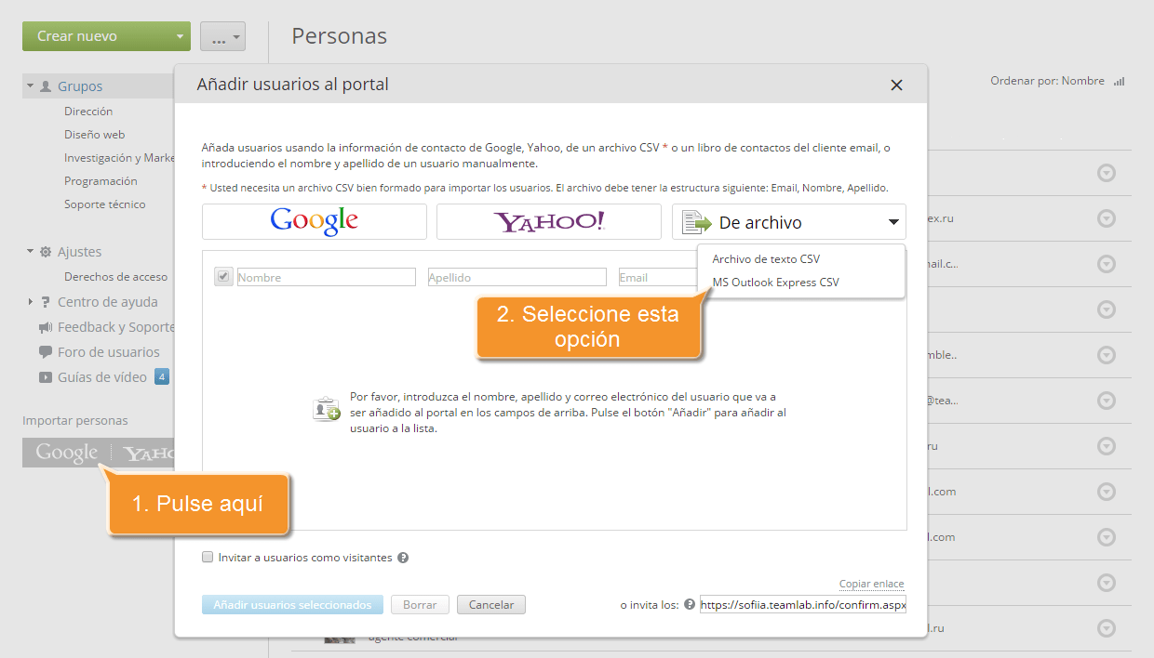Open the Soporte técnico group
Image resolution: width=1154 pixels, height=658 pixels.
(104, 204)
